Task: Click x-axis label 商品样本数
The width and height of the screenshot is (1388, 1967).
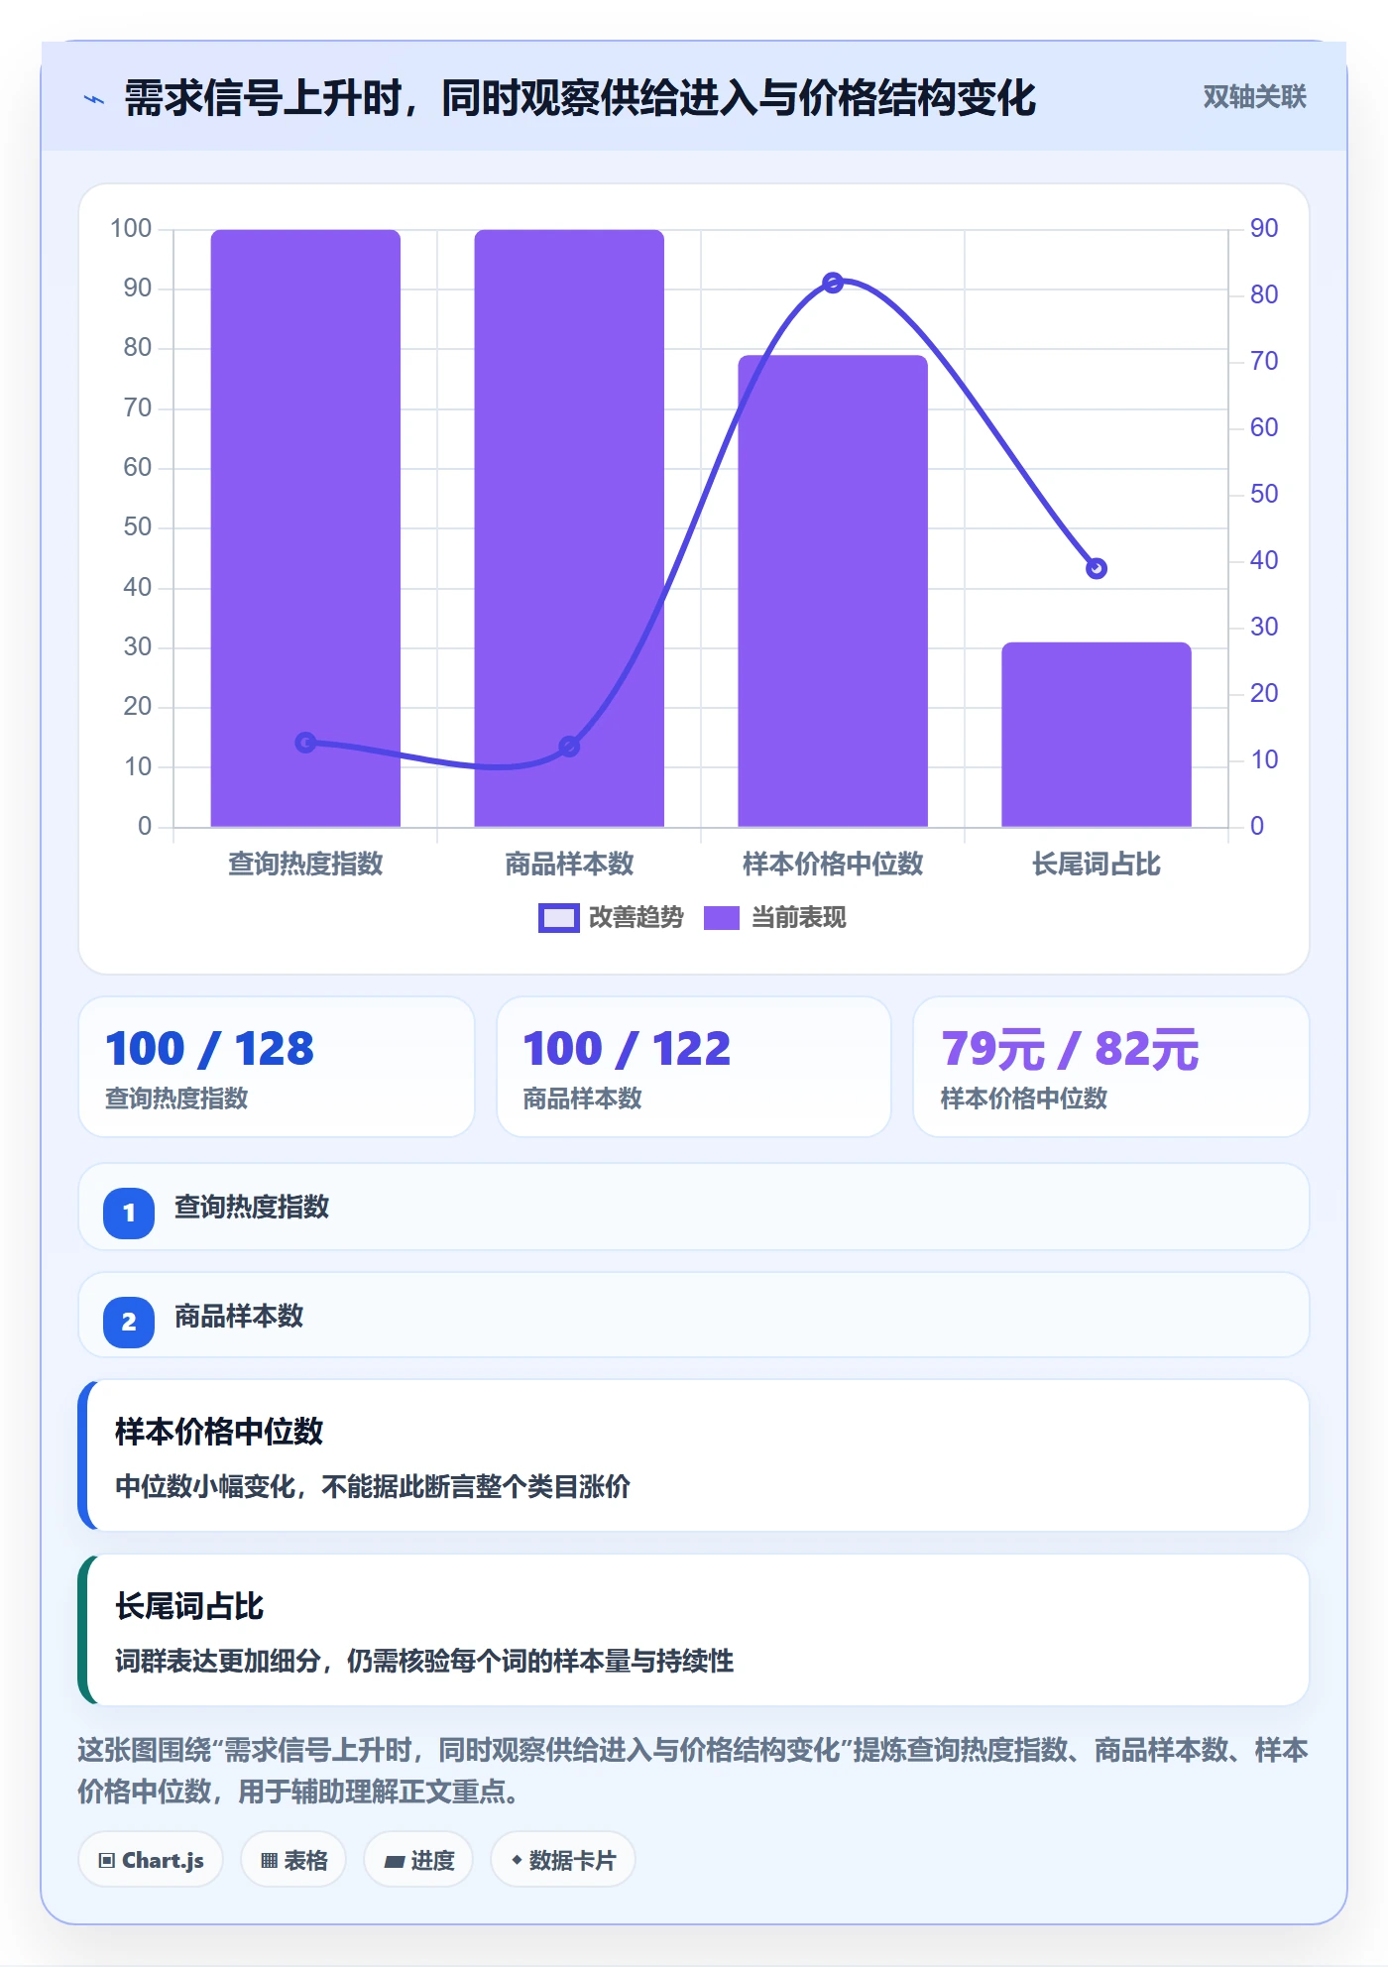Action: coord(569,865)
